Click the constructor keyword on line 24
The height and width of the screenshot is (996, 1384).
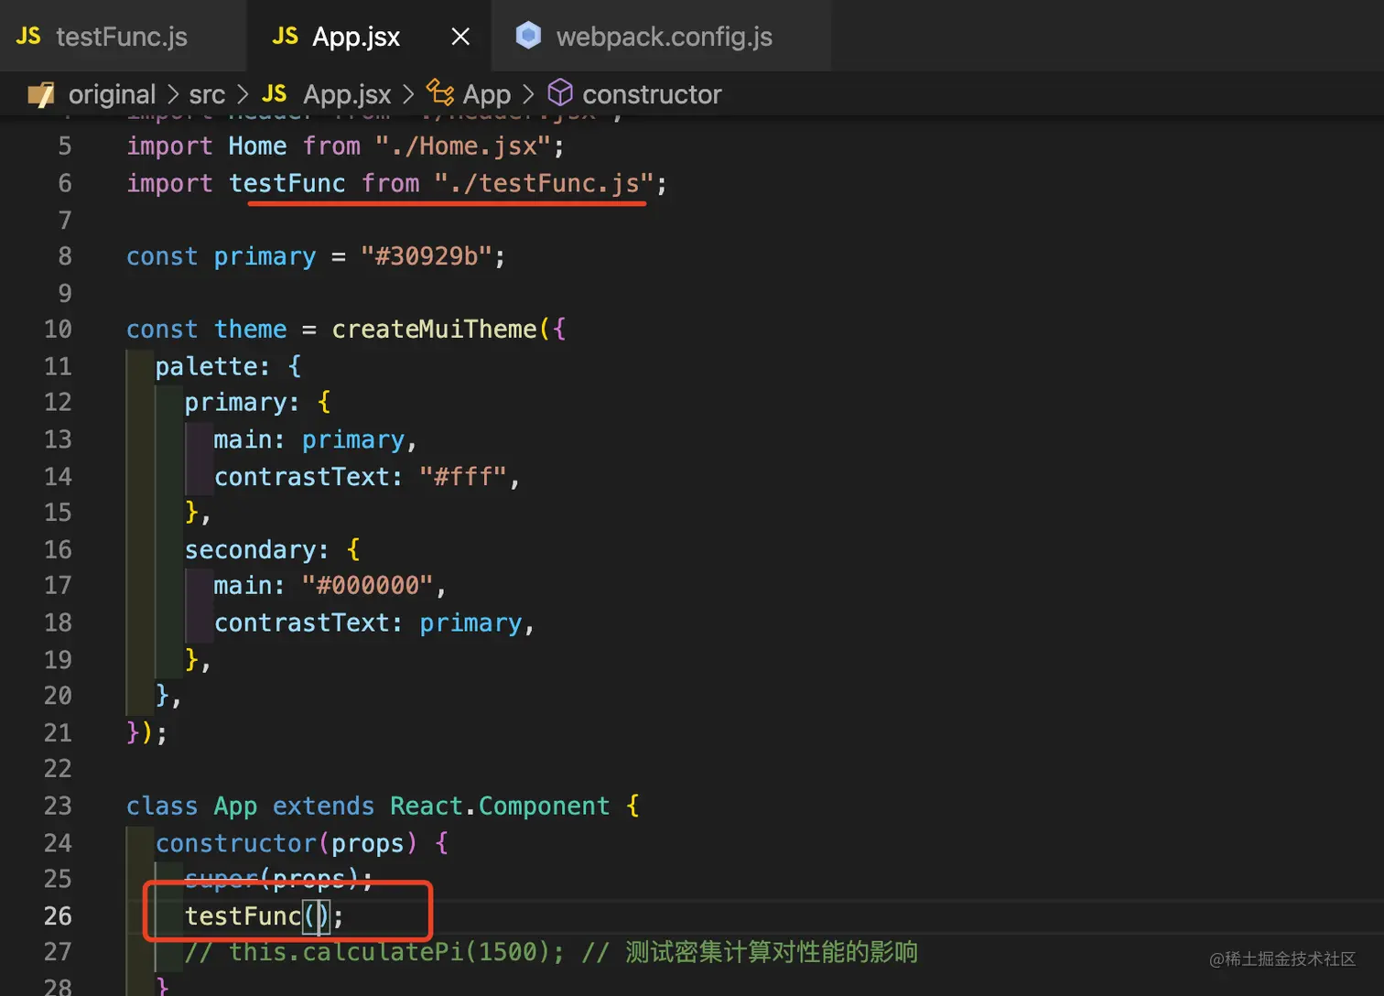236,842
